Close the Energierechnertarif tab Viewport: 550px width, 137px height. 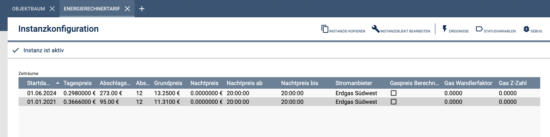127,9
